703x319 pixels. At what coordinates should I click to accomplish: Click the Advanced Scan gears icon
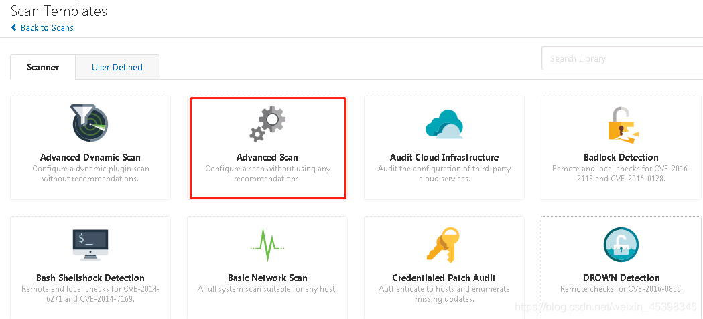(267, 124)
